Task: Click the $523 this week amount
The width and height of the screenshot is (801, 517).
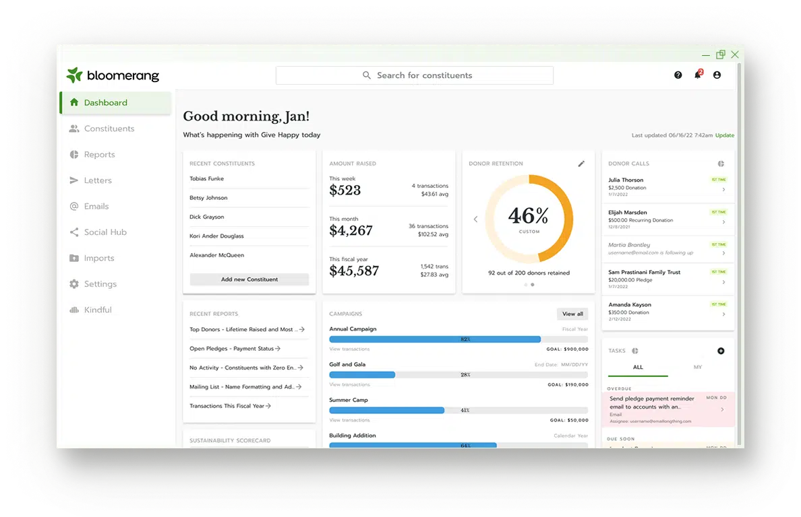Action: [x=345, y=191]
